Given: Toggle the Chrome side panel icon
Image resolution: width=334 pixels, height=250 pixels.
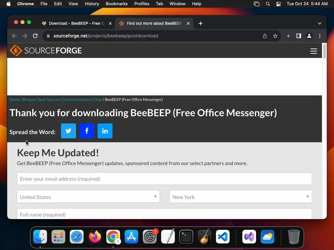Looking at the screenshot, I should tap(299, 36).
